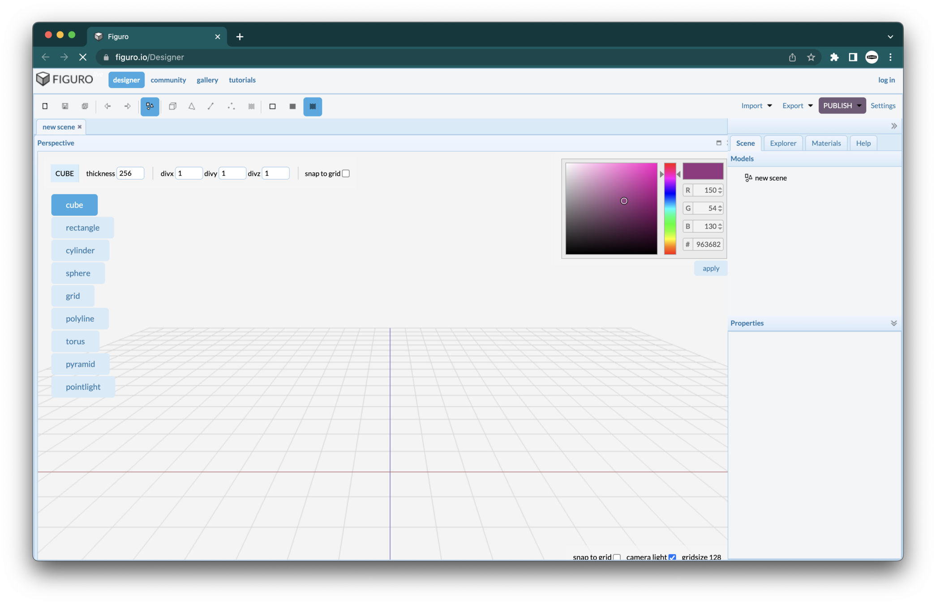Select the triangle face mode icon

(192, 106)
